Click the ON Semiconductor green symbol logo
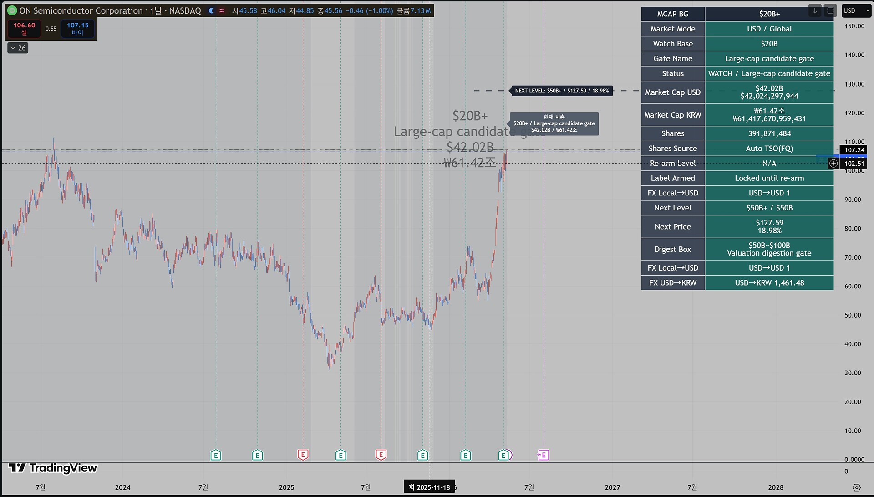The width and height of the screenshot is (874, 497). click(12, 10)
